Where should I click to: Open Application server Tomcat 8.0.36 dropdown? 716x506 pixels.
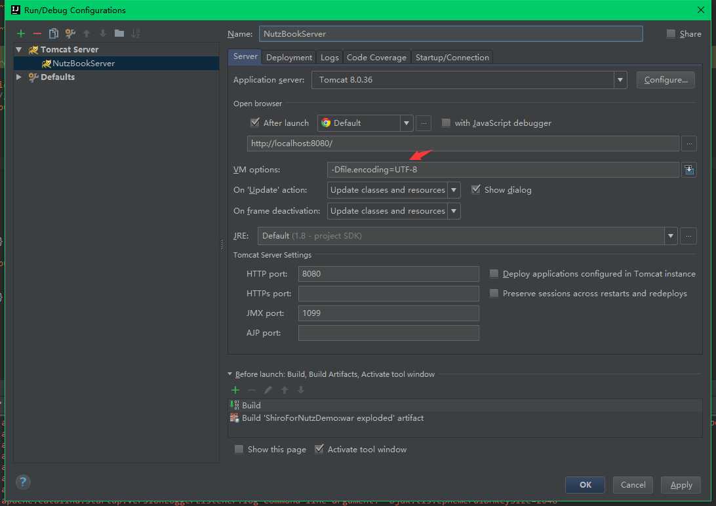[x=620, y=80]
